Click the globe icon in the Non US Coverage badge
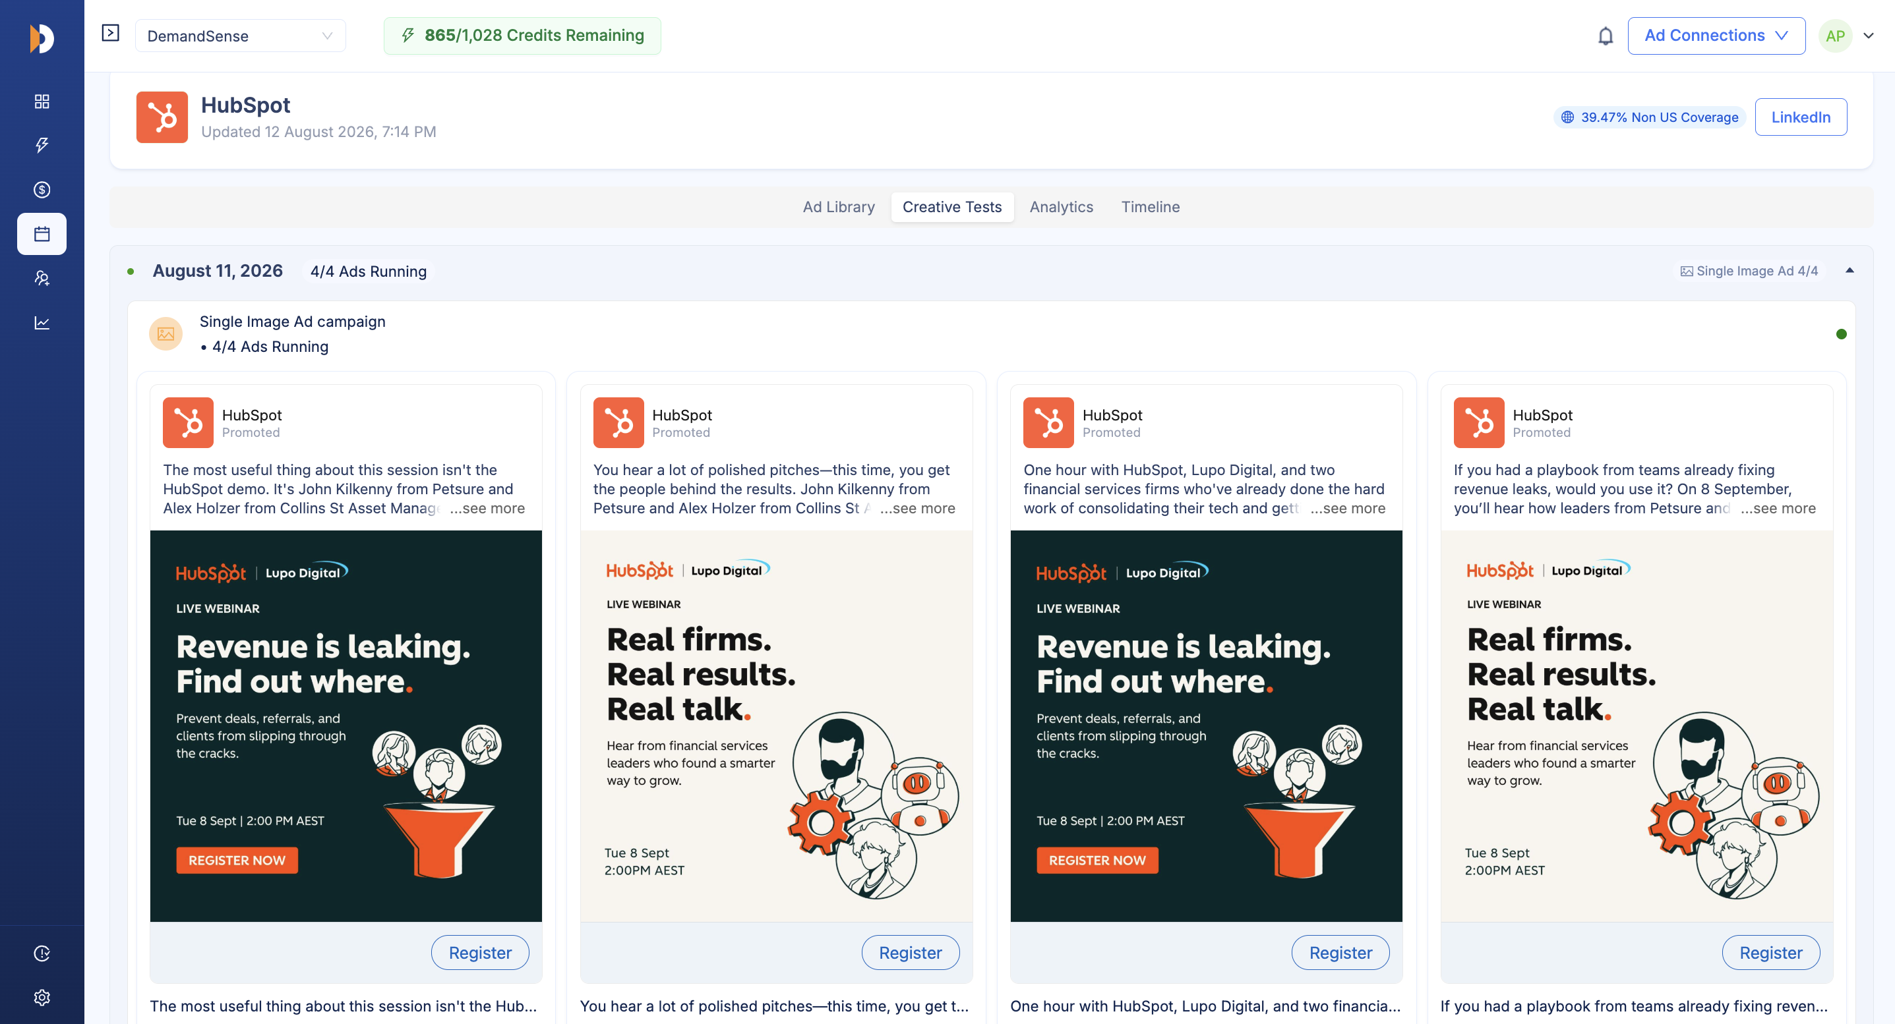Image resolution: width=1895 pixels, height=1024 pixels. coord(1568,117)
